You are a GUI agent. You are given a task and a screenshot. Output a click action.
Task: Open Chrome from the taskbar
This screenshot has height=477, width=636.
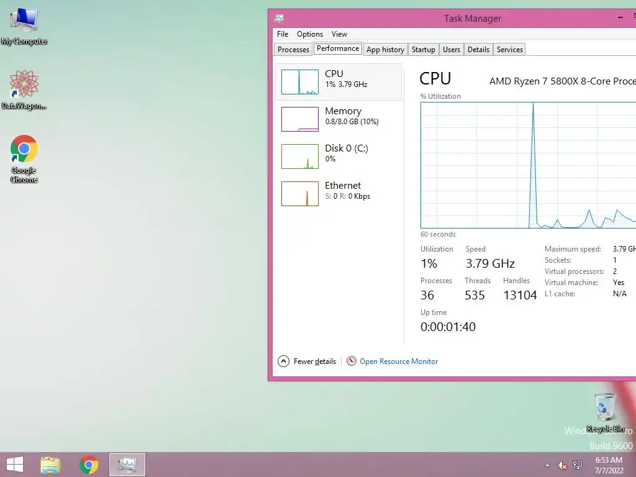89,465
